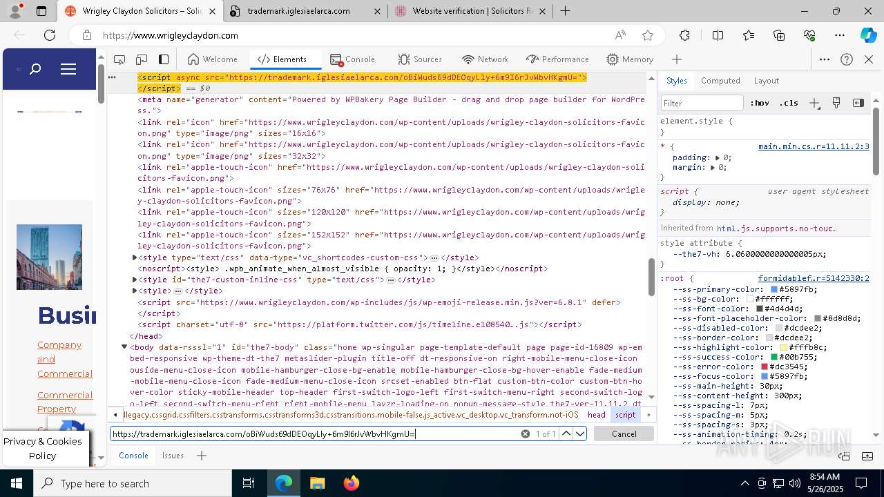Viewport: 884px width, 497px height.
Task: Toggle device emulation mode icon
Action: 142,59
